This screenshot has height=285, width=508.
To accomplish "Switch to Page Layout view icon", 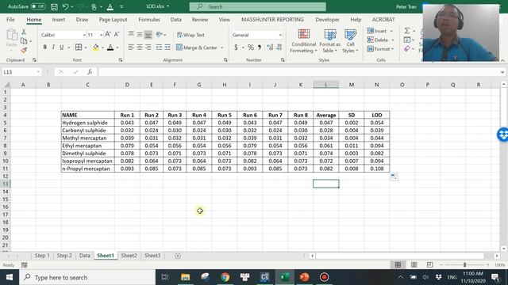I will [x=414, y=264].
